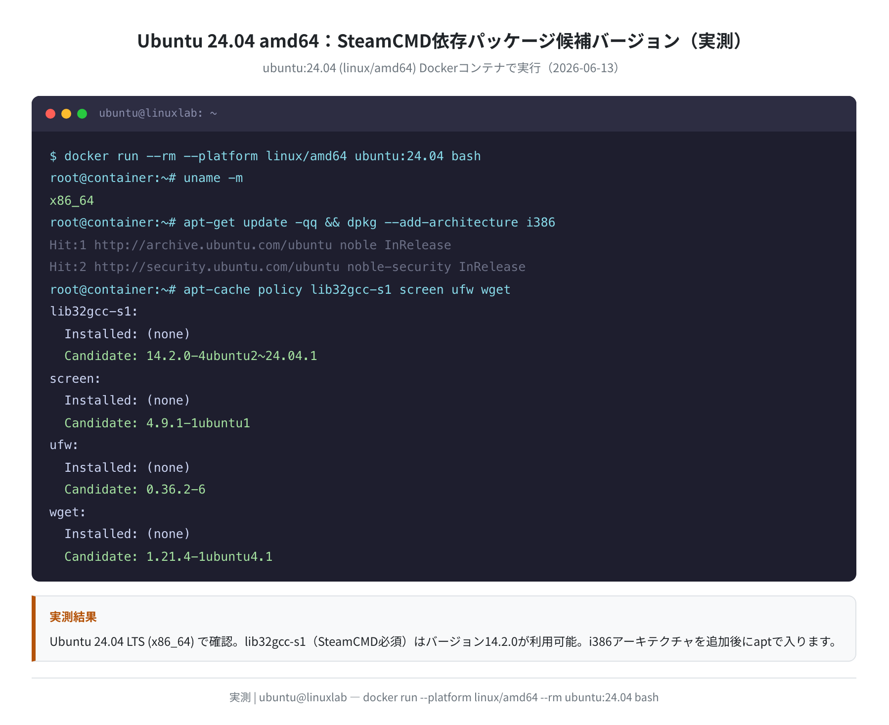Click the page heading about SteamCMD依存パッケージ
889x725 pixels.
pyautogui.click(x=444, y=41)
